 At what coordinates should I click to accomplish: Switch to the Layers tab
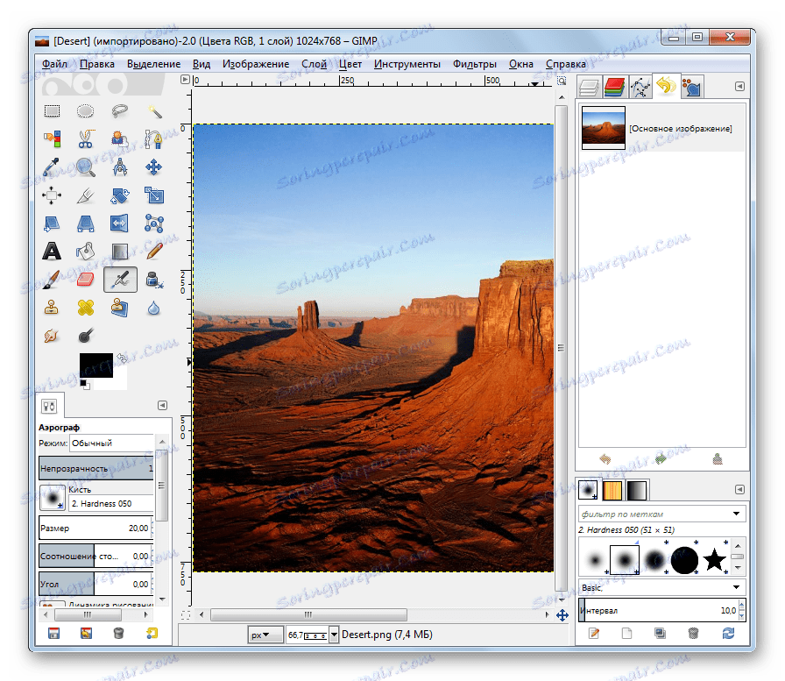click(x=589, y=87)
